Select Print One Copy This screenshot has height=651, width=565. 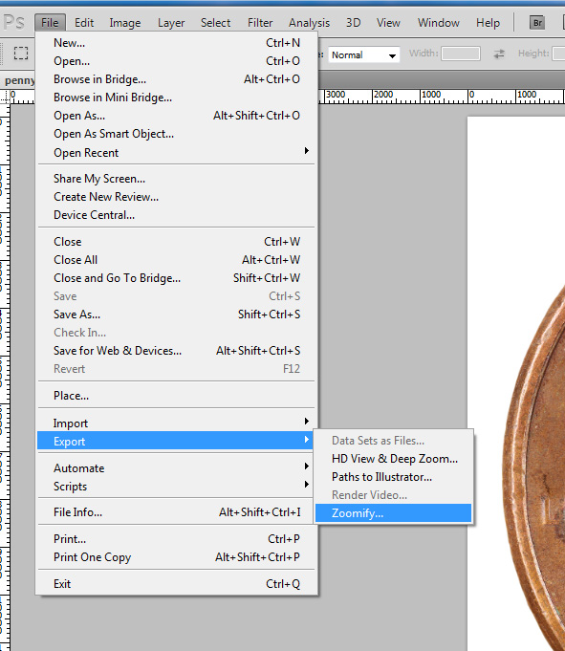click(177, 557)
